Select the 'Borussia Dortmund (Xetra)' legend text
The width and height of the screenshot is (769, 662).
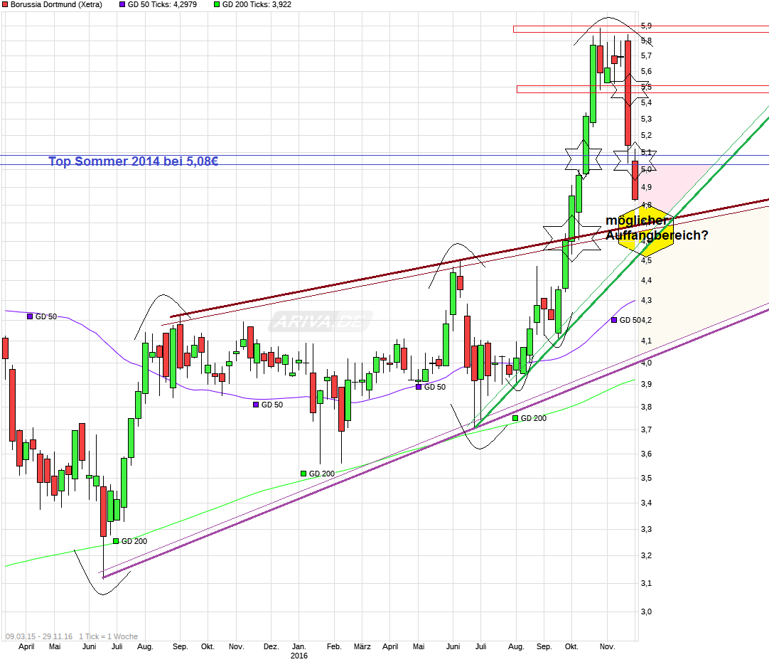56,4
